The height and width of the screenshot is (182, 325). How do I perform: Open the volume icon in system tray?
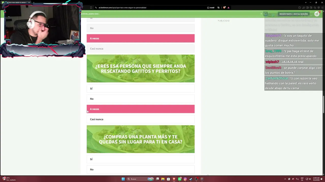click(310, 179)
